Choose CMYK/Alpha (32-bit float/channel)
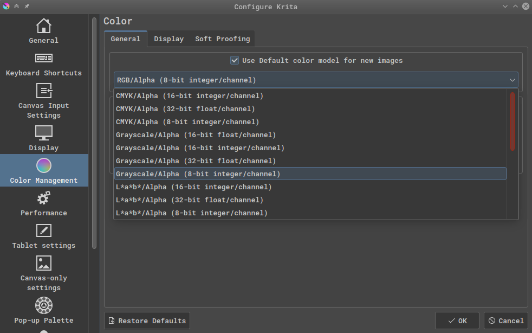 [x=310, y=108]
